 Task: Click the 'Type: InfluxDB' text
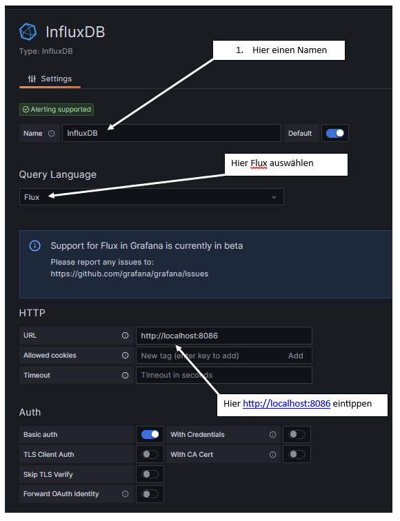click(x=46, y=51)
